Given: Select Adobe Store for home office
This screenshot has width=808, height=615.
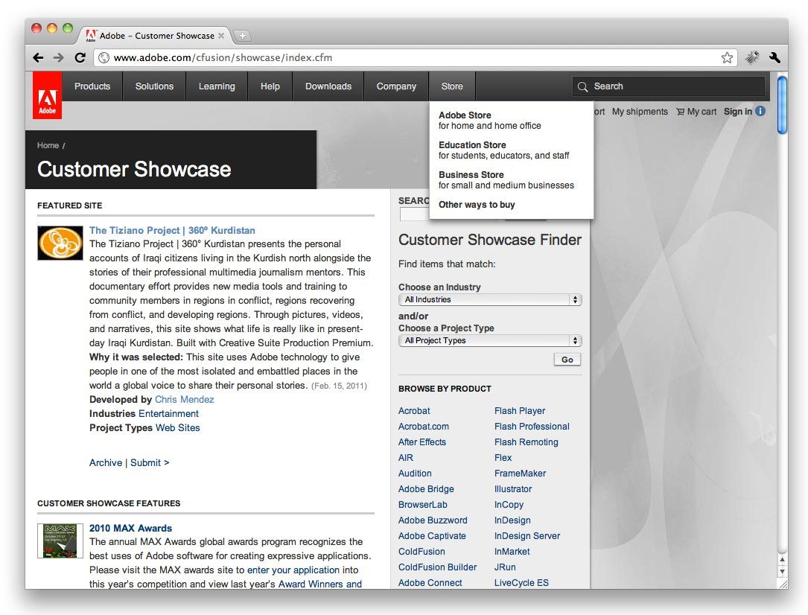Looking at the screenshot, I should (x=489, y=121).
